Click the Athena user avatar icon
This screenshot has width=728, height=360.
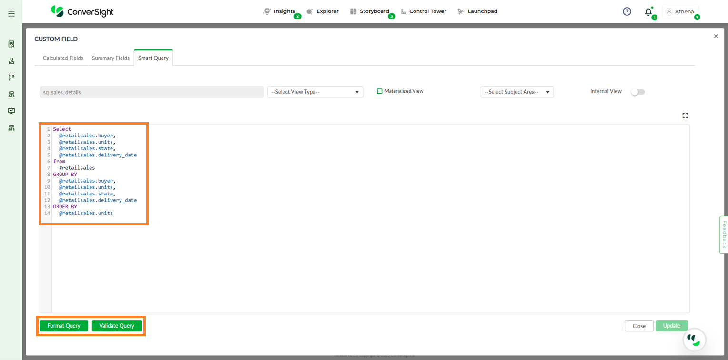[x=669, y=11]
